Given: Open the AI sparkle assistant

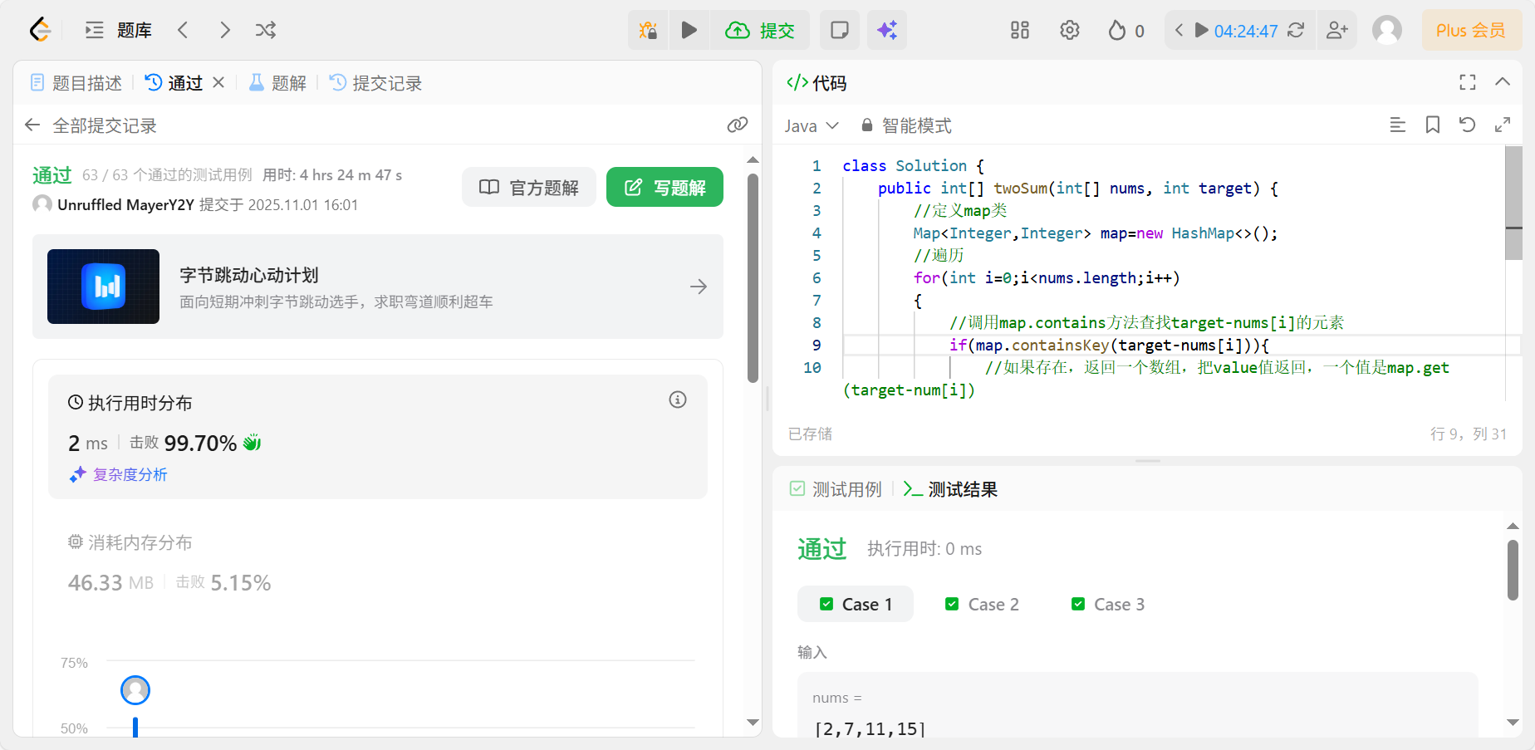Looking at the screenshot, I should pyautogui.click(x=887, y=31).
